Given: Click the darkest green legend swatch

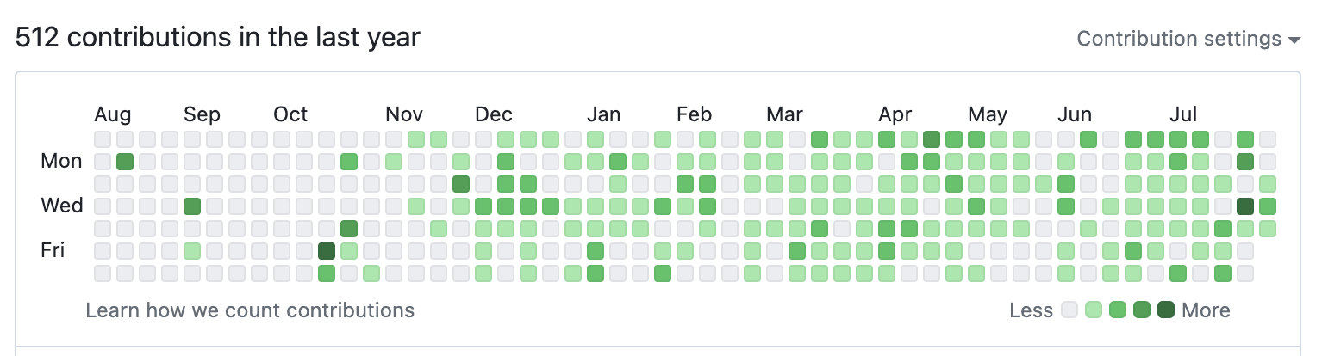Looking at the screenshot, I should [x=1166, y=310].
